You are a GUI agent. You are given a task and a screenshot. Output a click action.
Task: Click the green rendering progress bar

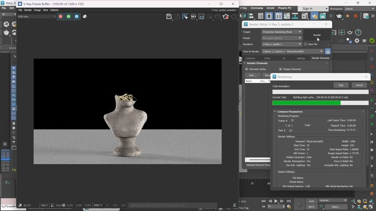pos(307,103)
